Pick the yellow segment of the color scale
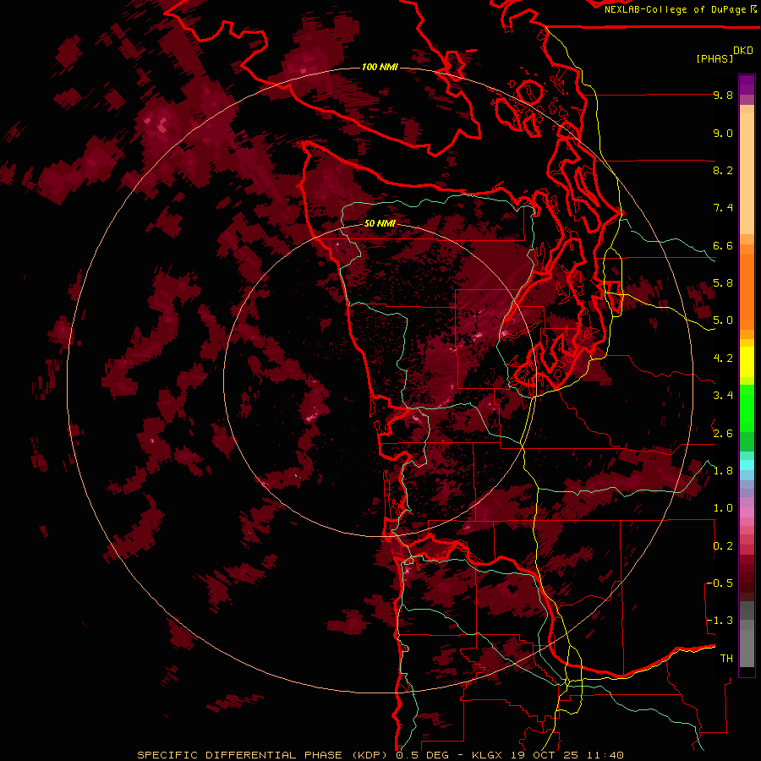 pos(747,362)
